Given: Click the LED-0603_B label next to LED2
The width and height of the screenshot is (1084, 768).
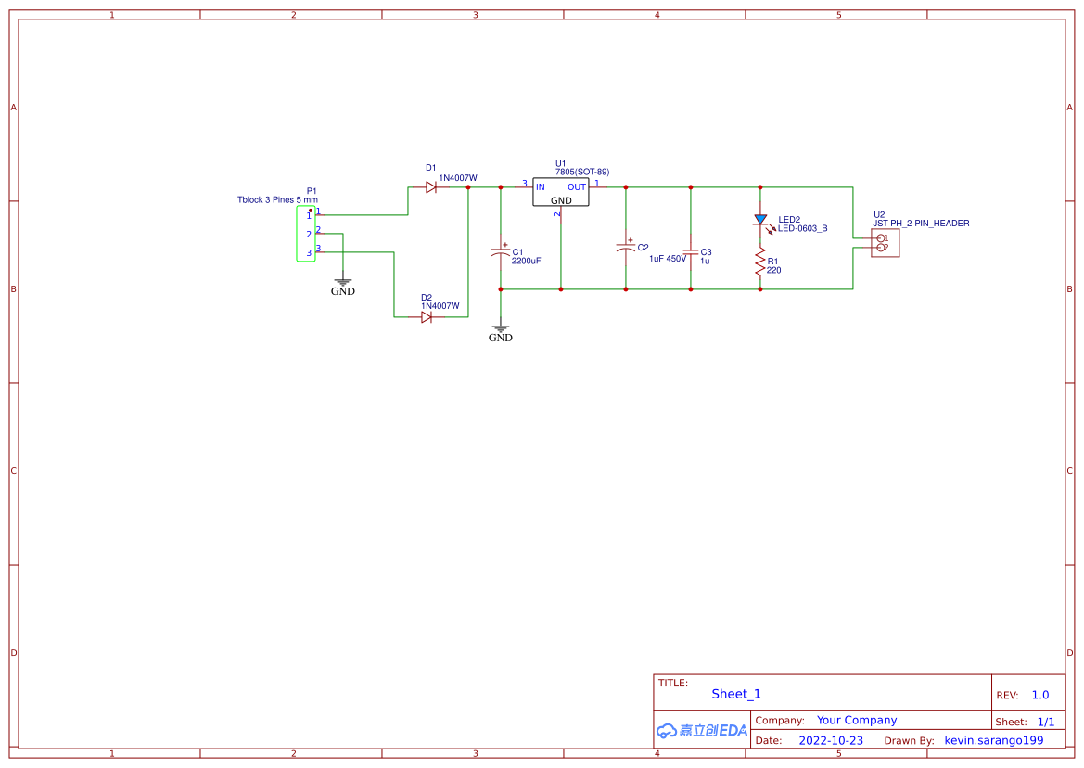Looking at the screenshot, I should pyautogui.click(x=803, y=228).
